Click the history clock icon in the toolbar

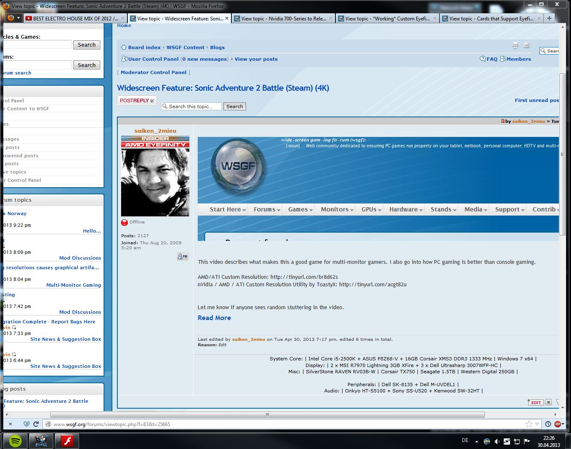[548, 424]
